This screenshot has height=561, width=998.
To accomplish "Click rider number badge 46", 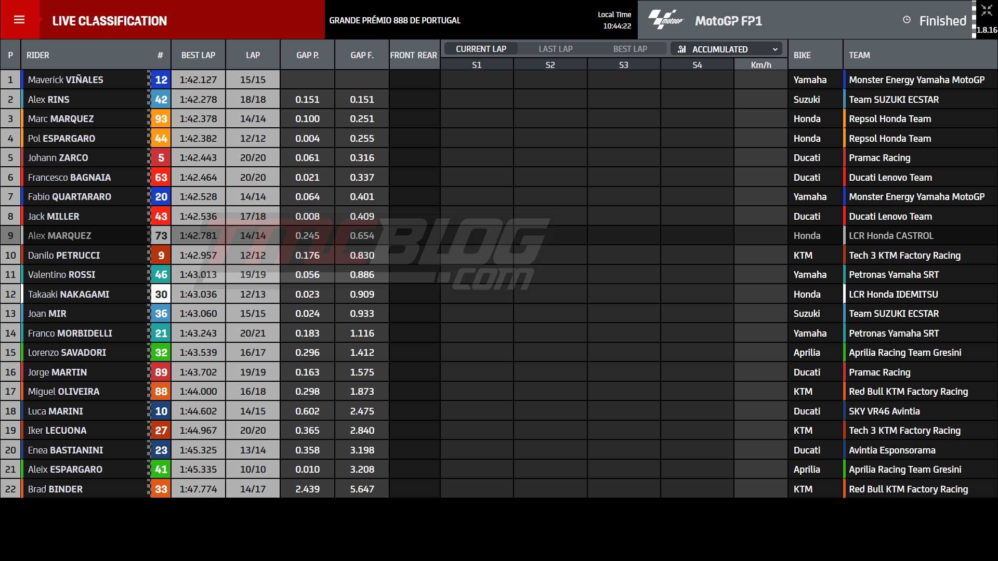I will click(x=161, y=275).
